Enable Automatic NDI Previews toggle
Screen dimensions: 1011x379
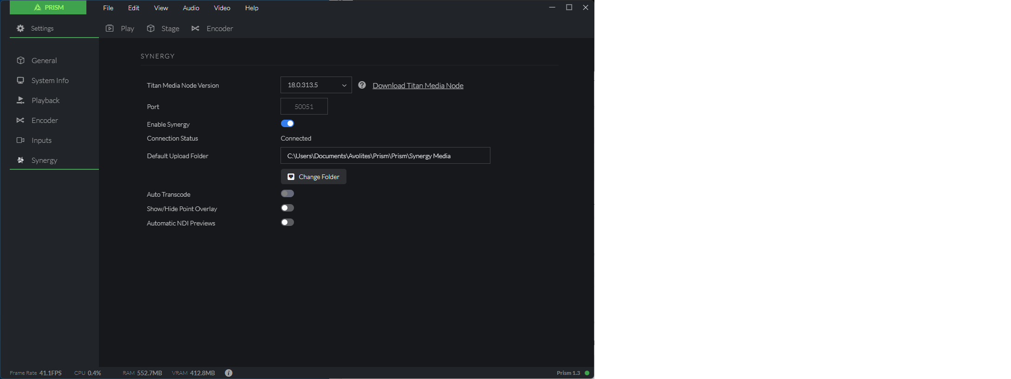tap(287, 222)
